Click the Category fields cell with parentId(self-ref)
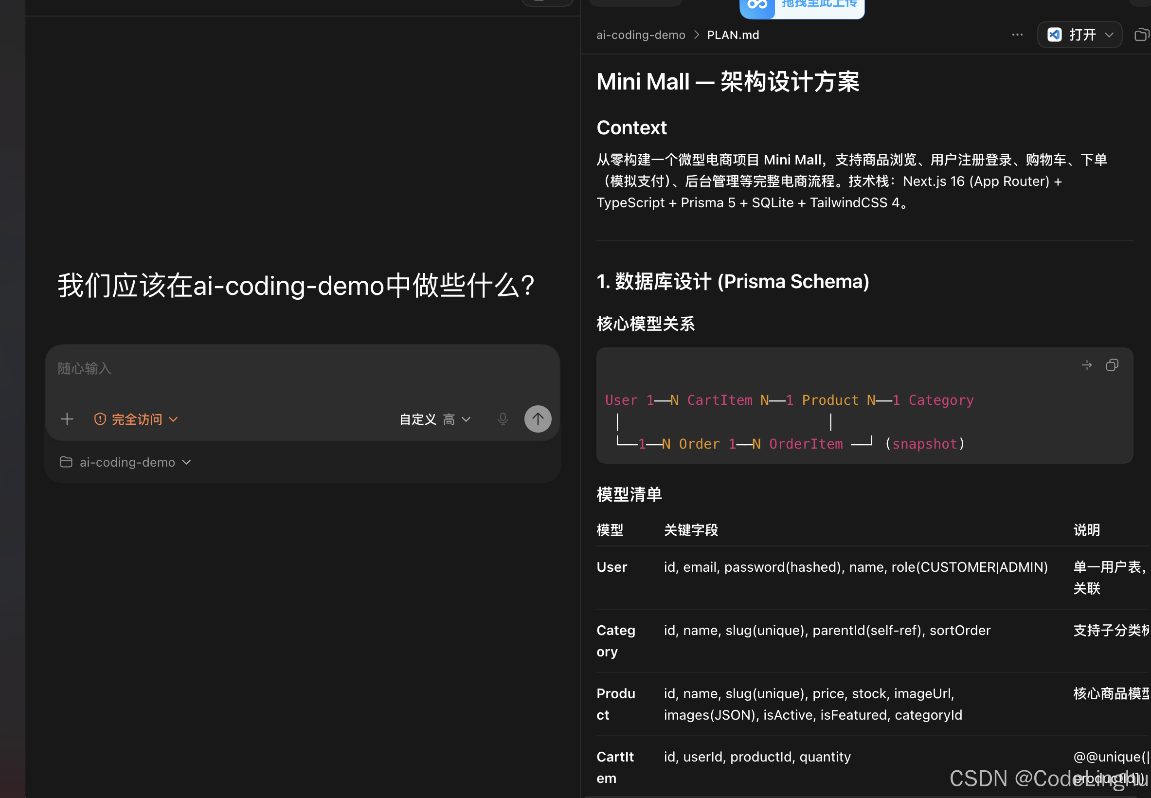The height and width of the screenshot is (798, 1151). [x=827, y=631]
